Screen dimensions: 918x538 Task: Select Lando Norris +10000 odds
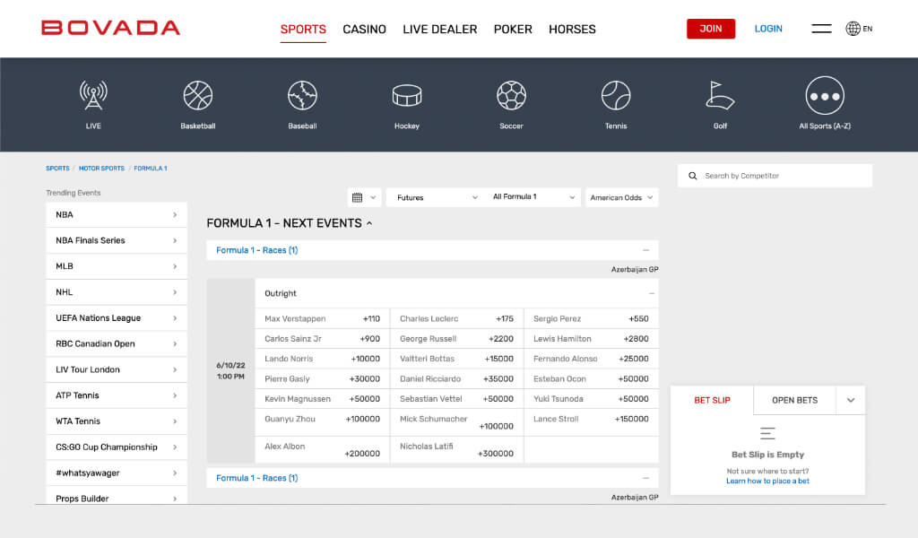click(x=323, y=359)
